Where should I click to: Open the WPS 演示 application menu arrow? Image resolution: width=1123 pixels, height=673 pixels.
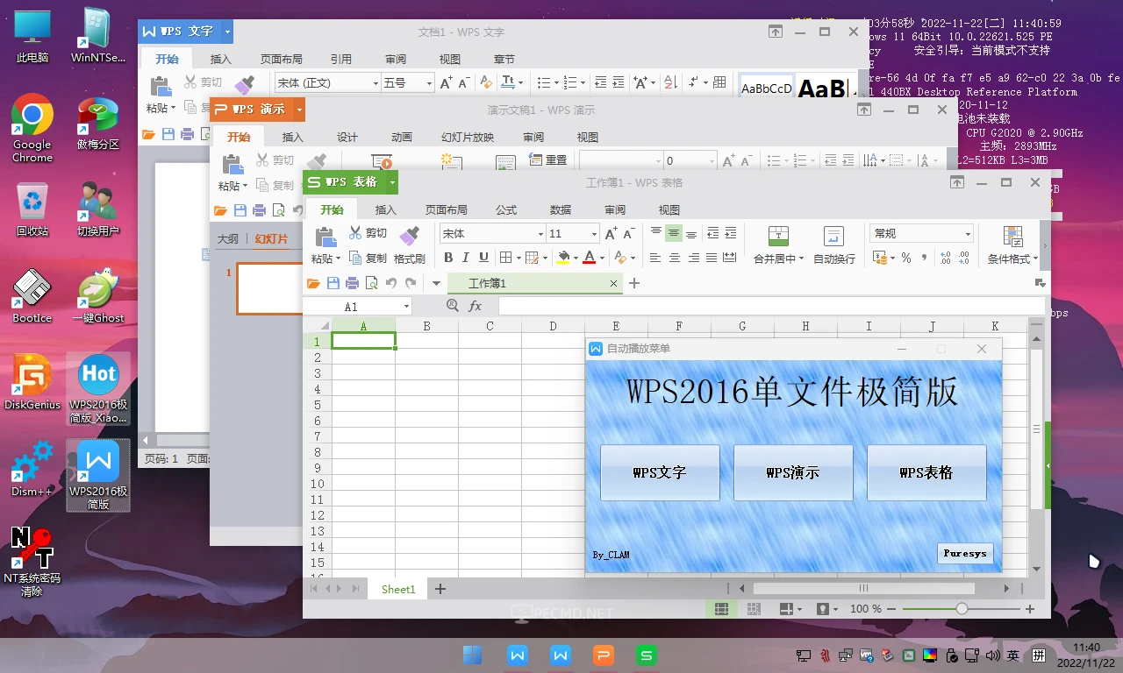click(x=299, y=110)
